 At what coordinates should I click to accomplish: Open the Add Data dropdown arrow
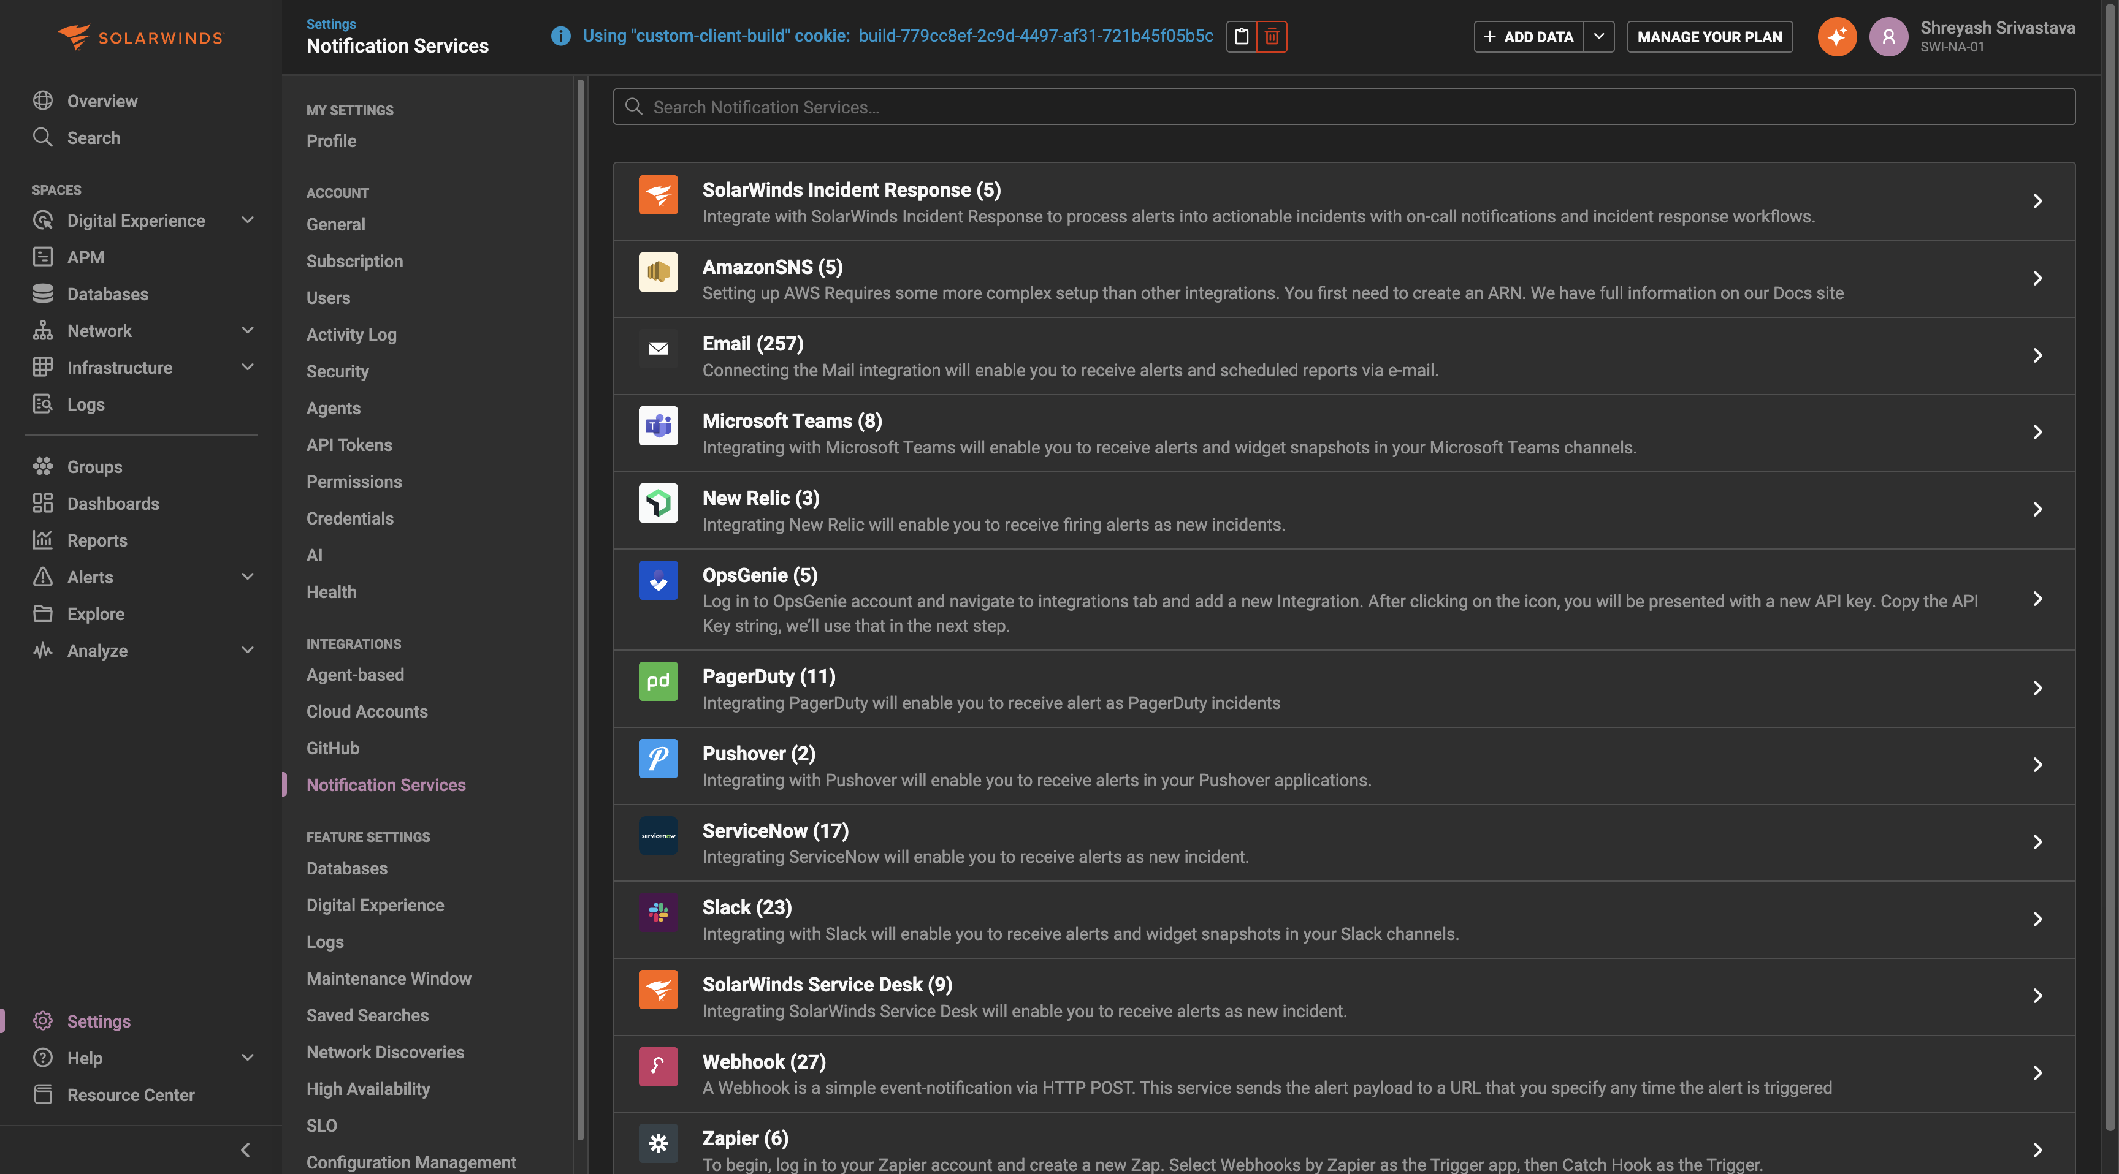tap(1598, 36)
